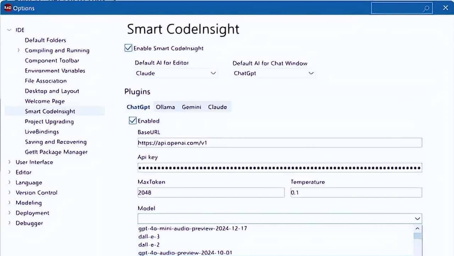Viewport: 454px width, 256px height.
Task: Select gpt-4o-audio-preview-2024-10-01 model
Action: [184, 252]
